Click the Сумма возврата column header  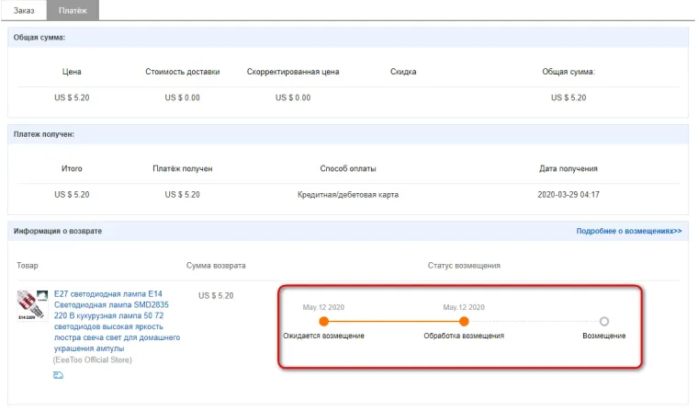tap(215, 266)
